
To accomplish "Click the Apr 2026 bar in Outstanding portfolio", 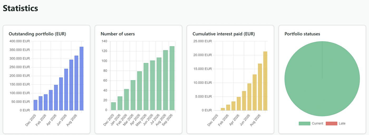I will pyautogui.click(x=56, y=98).
